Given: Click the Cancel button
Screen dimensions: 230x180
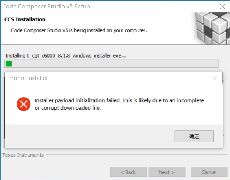Looking at the screenshot, I should point(209,172).
